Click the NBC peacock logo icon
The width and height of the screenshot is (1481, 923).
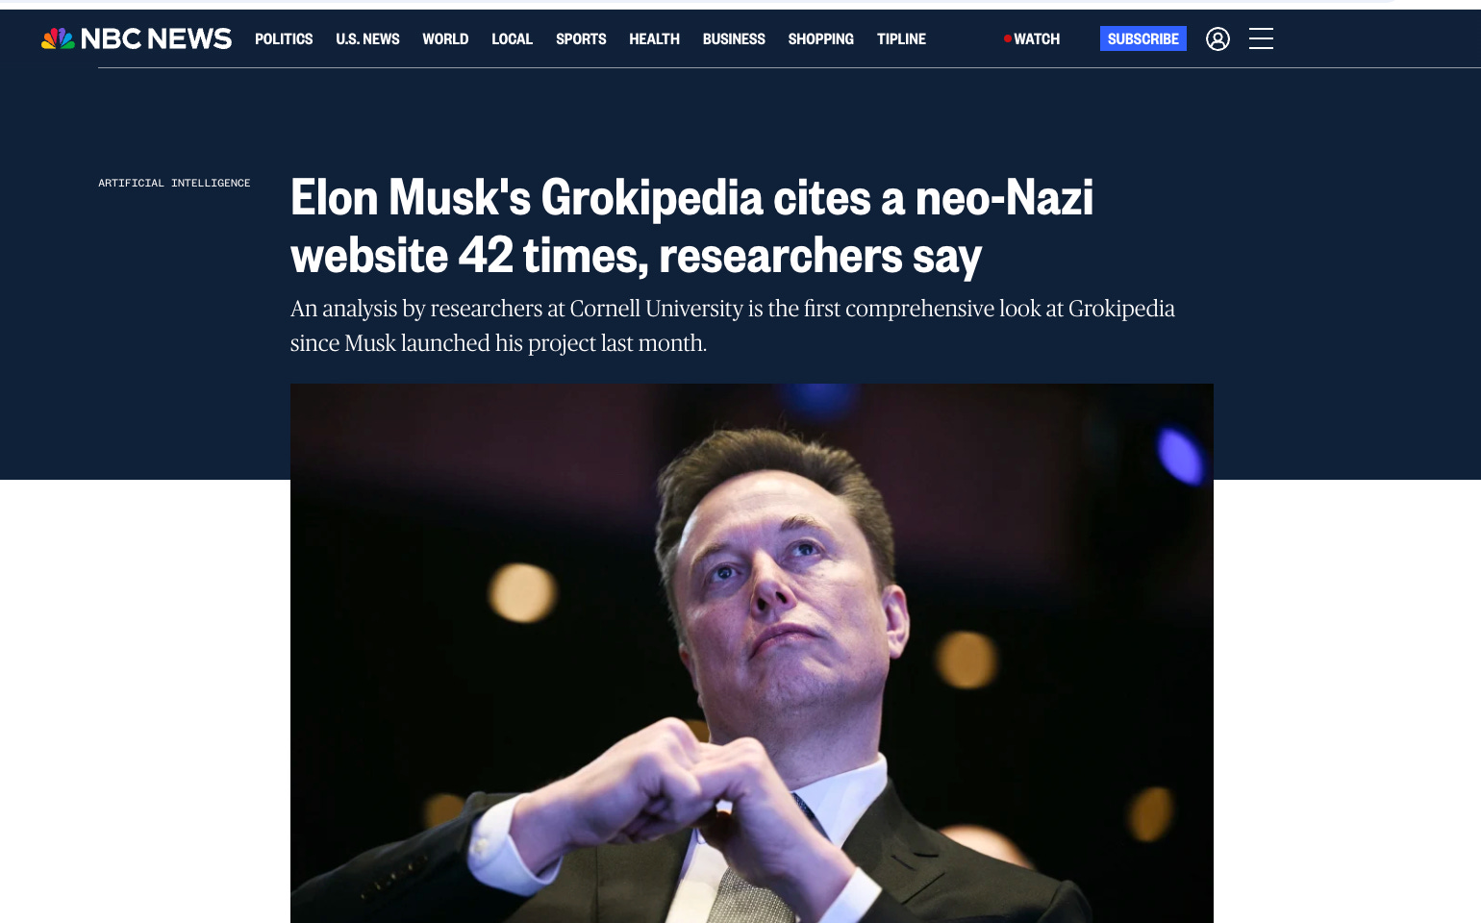[58, 38]
